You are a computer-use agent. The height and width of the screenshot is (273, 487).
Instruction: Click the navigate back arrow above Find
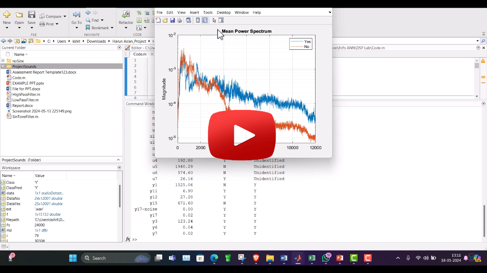click(88, 13)
